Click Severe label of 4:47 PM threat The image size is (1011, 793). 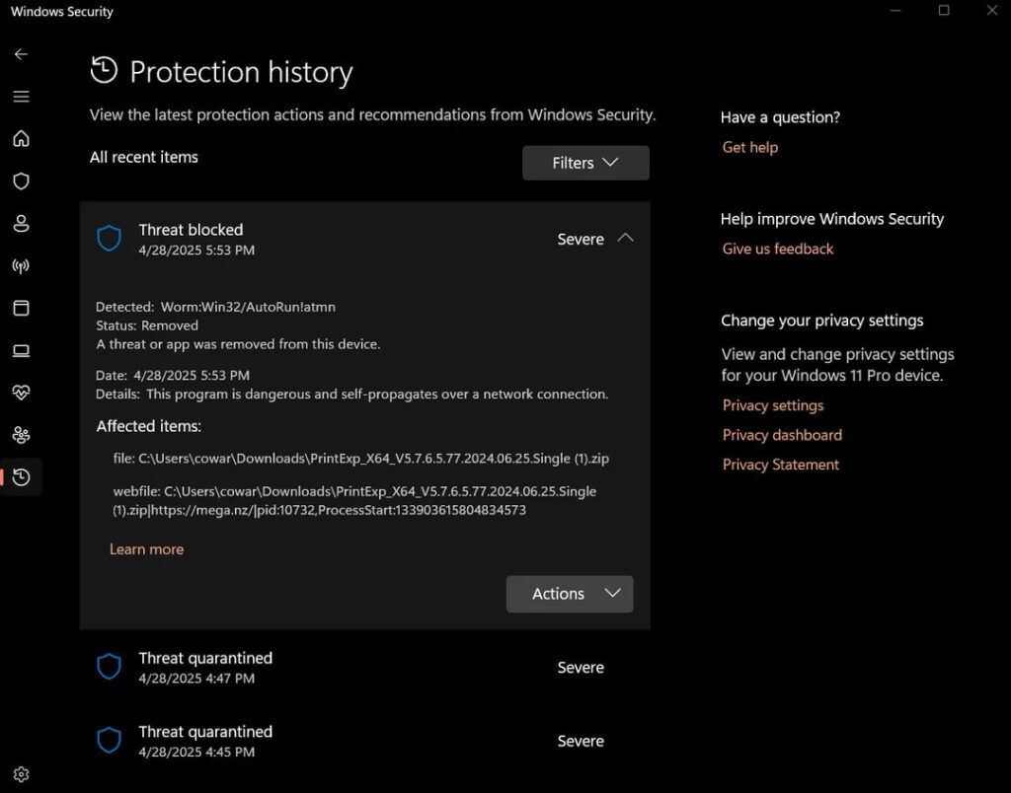click(x=581, y=668)
